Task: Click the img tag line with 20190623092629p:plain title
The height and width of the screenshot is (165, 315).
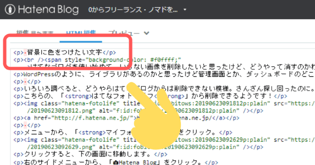Action: (x=164, y=139)
